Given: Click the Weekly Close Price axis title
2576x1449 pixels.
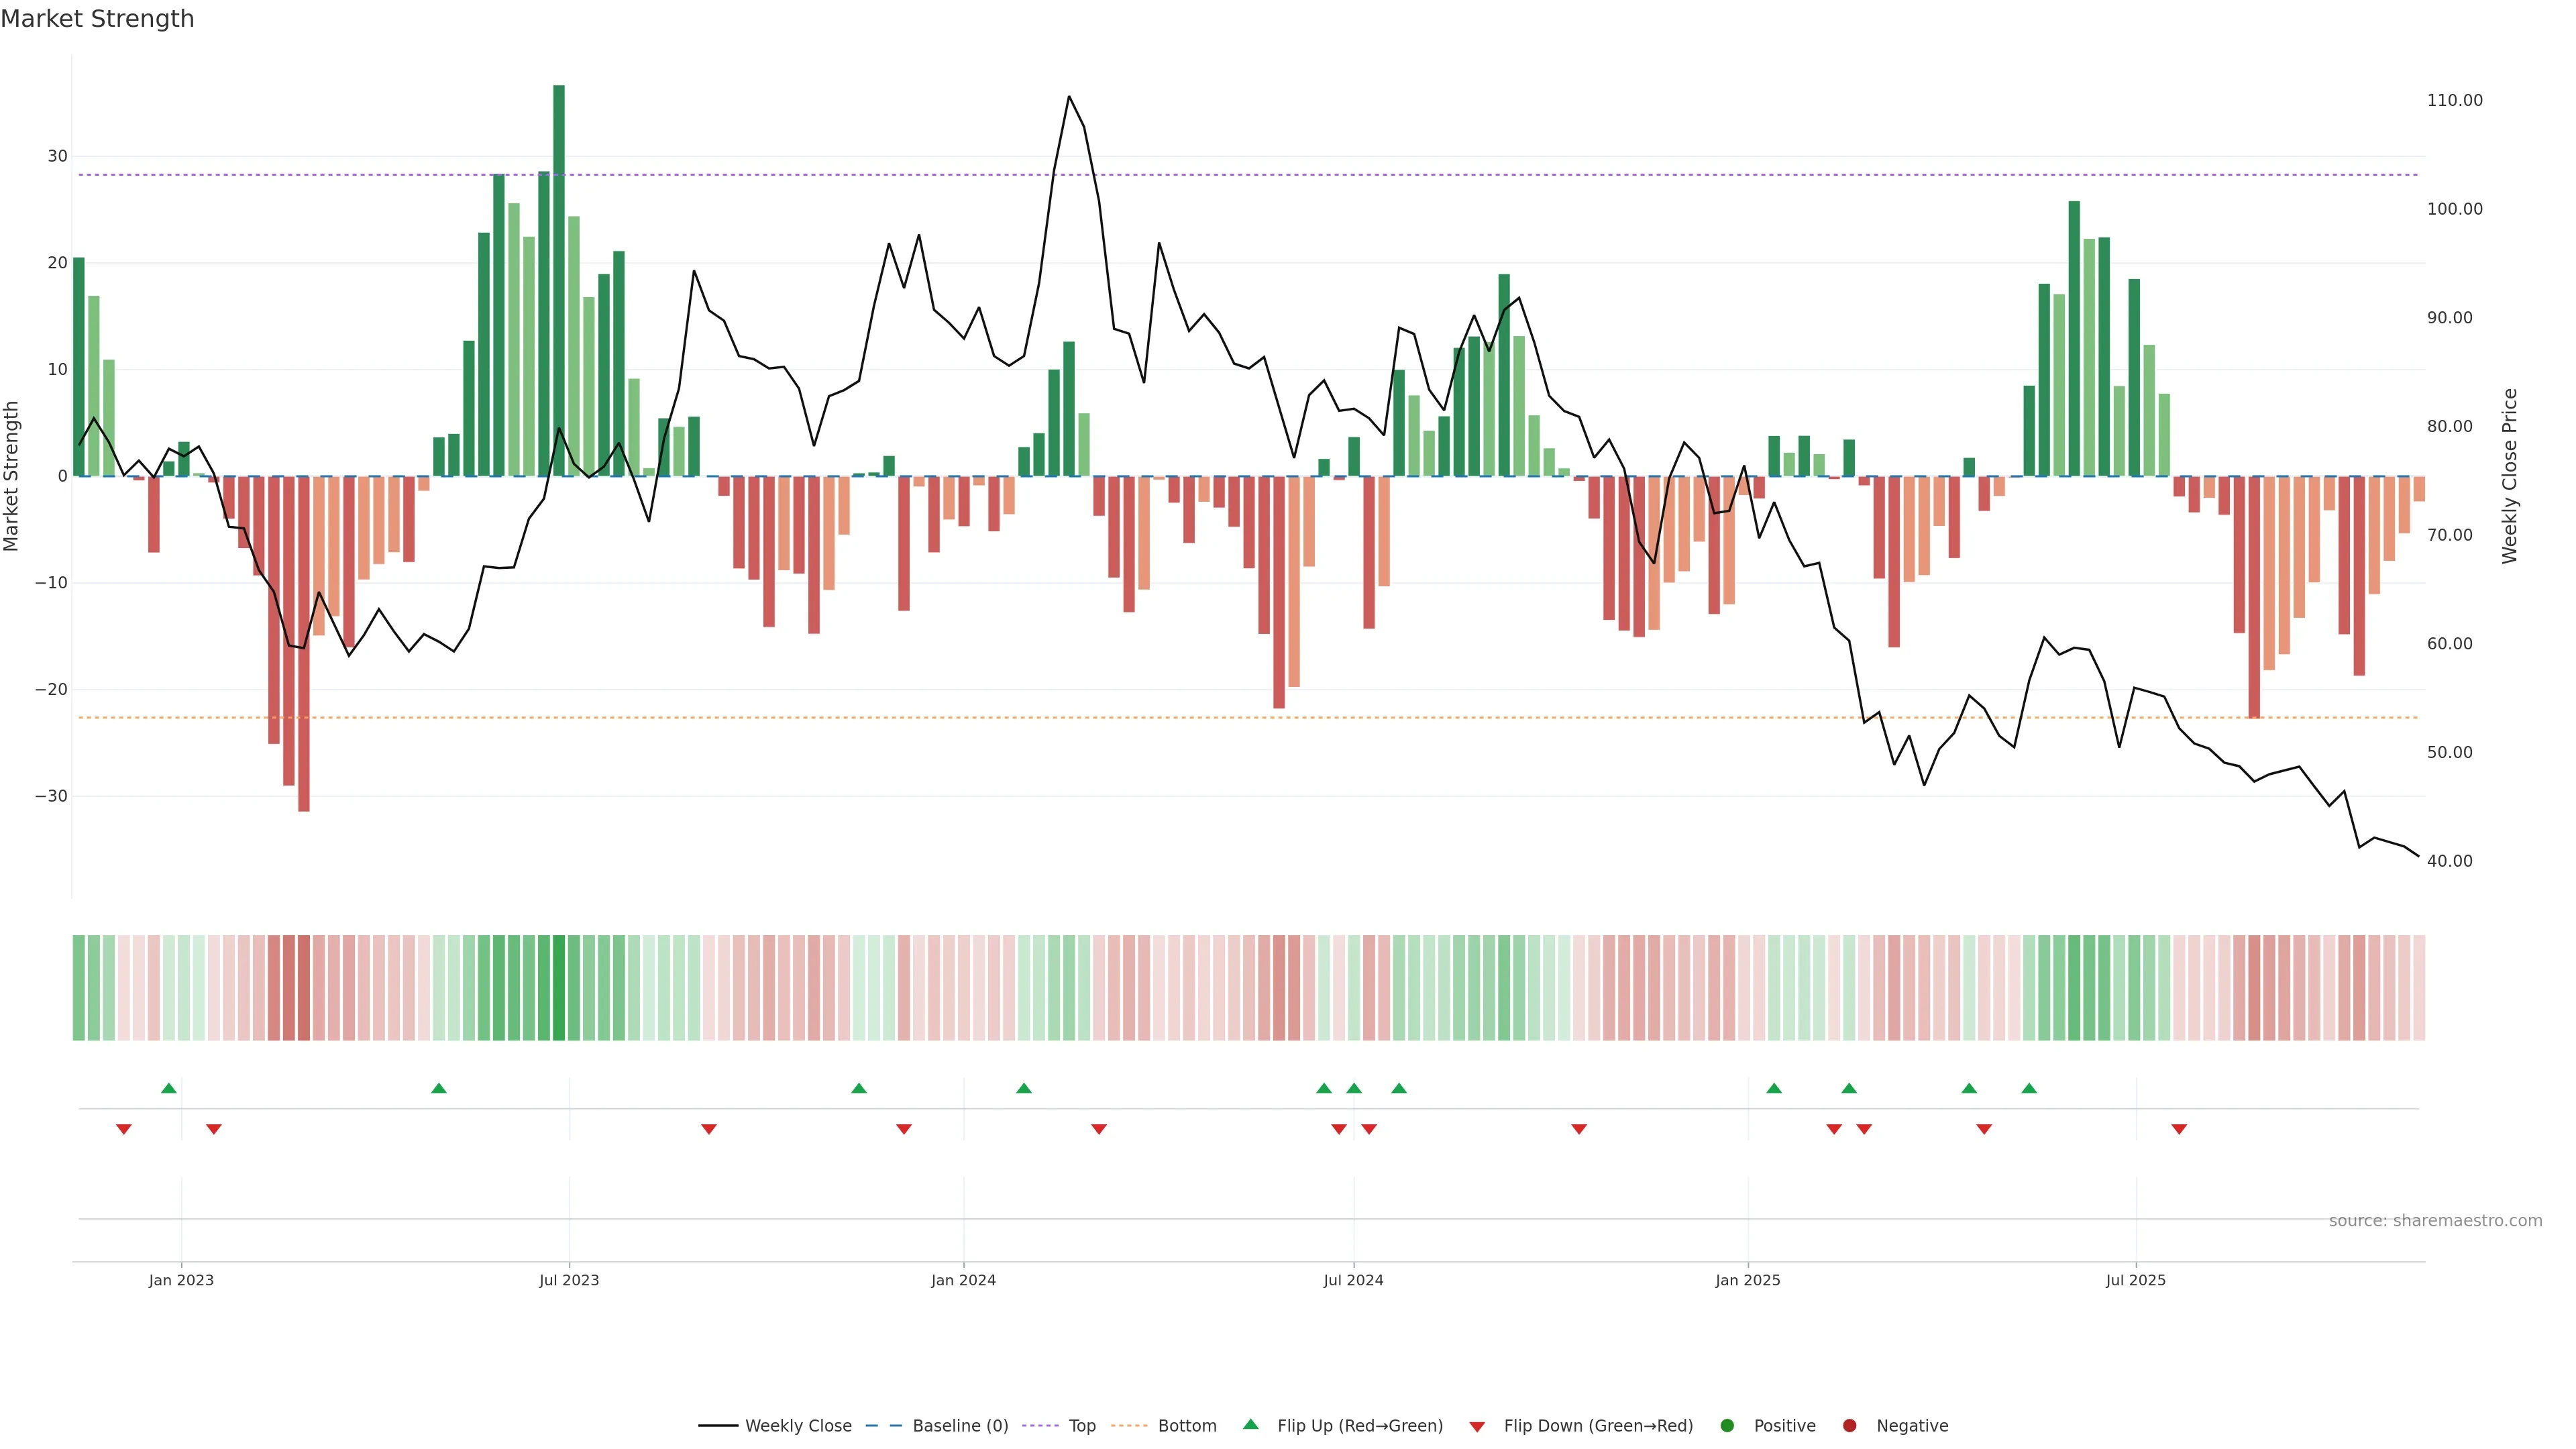Looking at the screenshot, I should (x=2509, y=476).
